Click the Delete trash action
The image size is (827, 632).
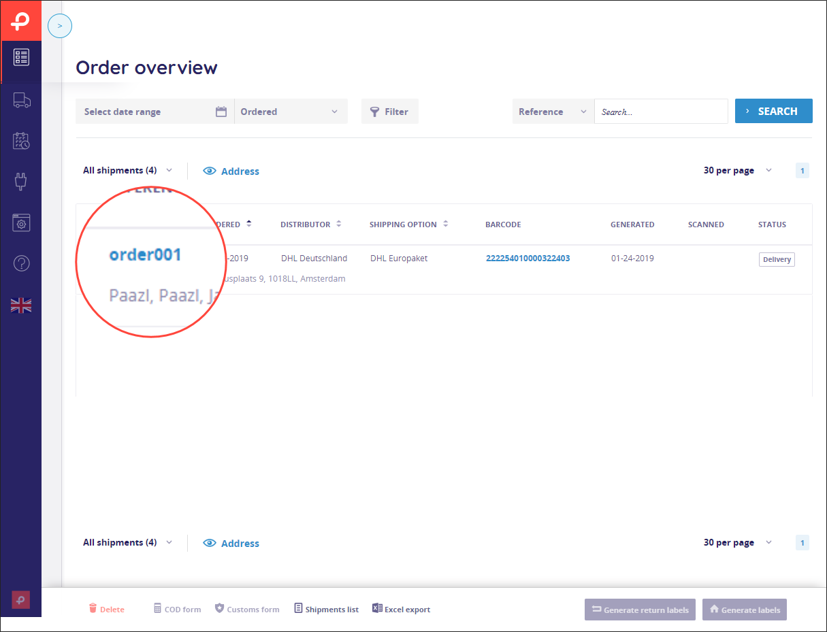coord(106,609)
